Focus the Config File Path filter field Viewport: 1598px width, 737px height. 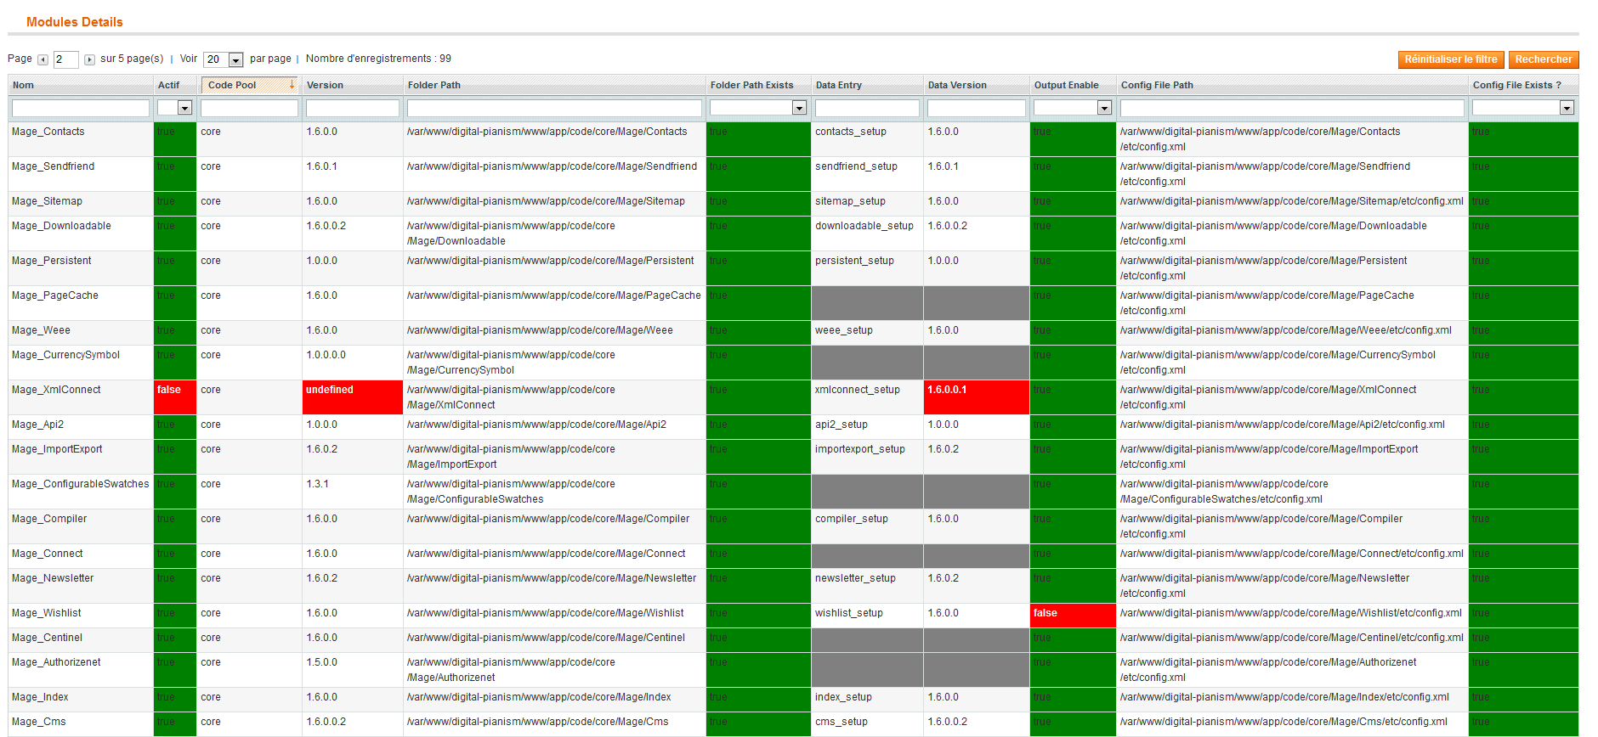(1292, 108)
